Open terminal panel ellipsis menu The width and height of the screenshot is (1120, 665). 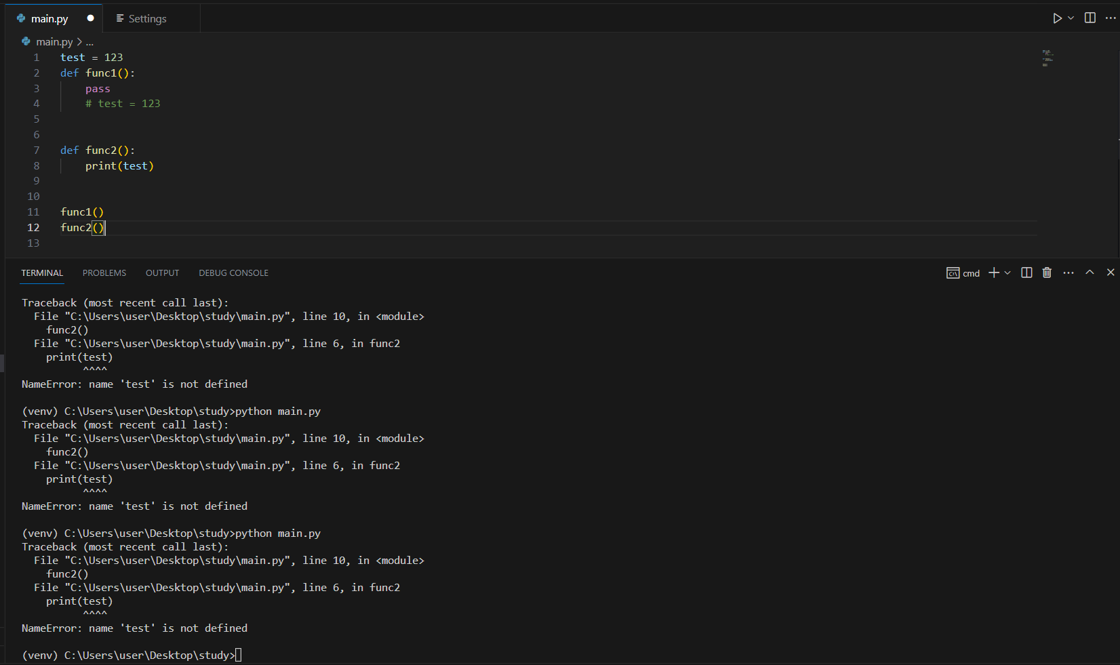[x=1068, y=273]
